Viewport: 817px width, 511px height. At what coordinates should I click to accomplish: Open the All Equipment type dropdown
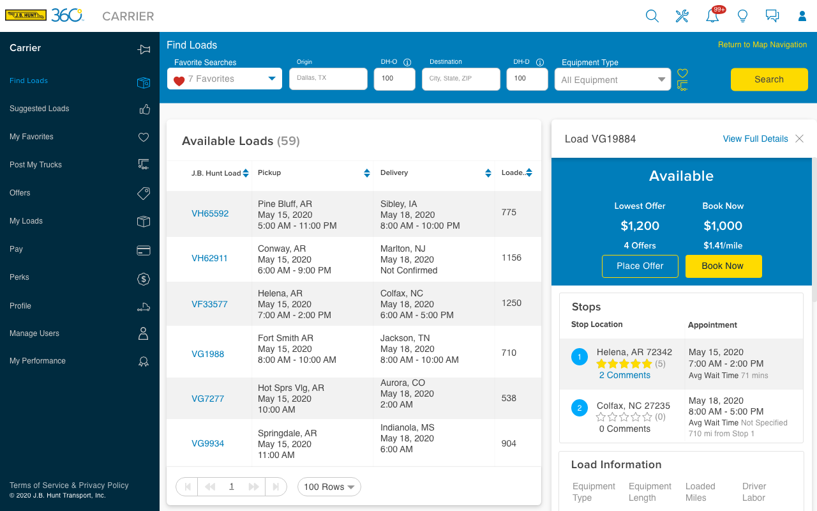coord(613,80)
